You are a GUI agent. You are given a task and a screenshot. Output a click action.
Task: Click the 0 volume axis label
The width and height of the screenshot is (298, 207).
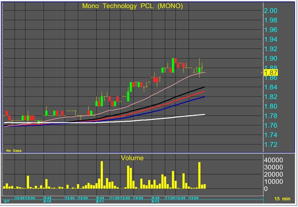point(266,189)
